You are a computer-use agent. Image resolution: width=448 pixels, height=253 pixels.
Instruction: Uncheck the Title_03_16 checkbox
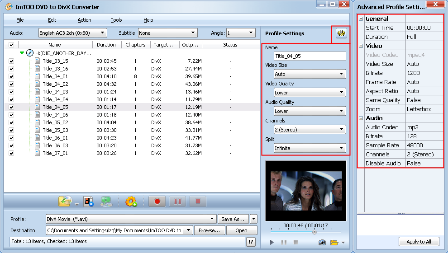11,69
